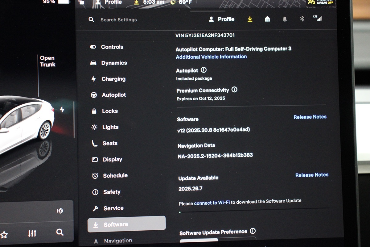The image size is (370, 247).
Task: Tap the download icon in settings header
Action: (x=250, y=19)
